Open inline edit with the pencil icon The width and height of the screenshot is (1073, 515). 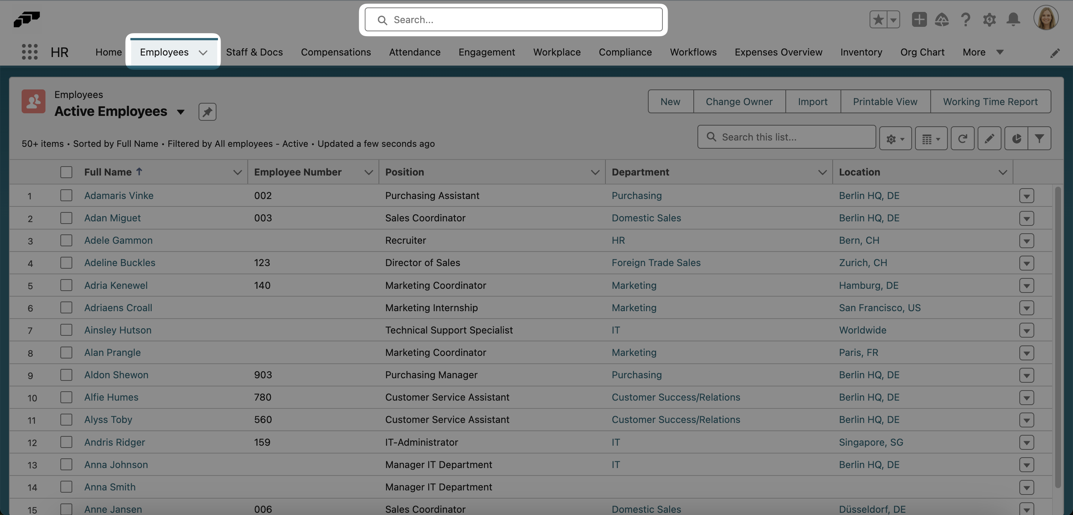(x=990, y=138)
